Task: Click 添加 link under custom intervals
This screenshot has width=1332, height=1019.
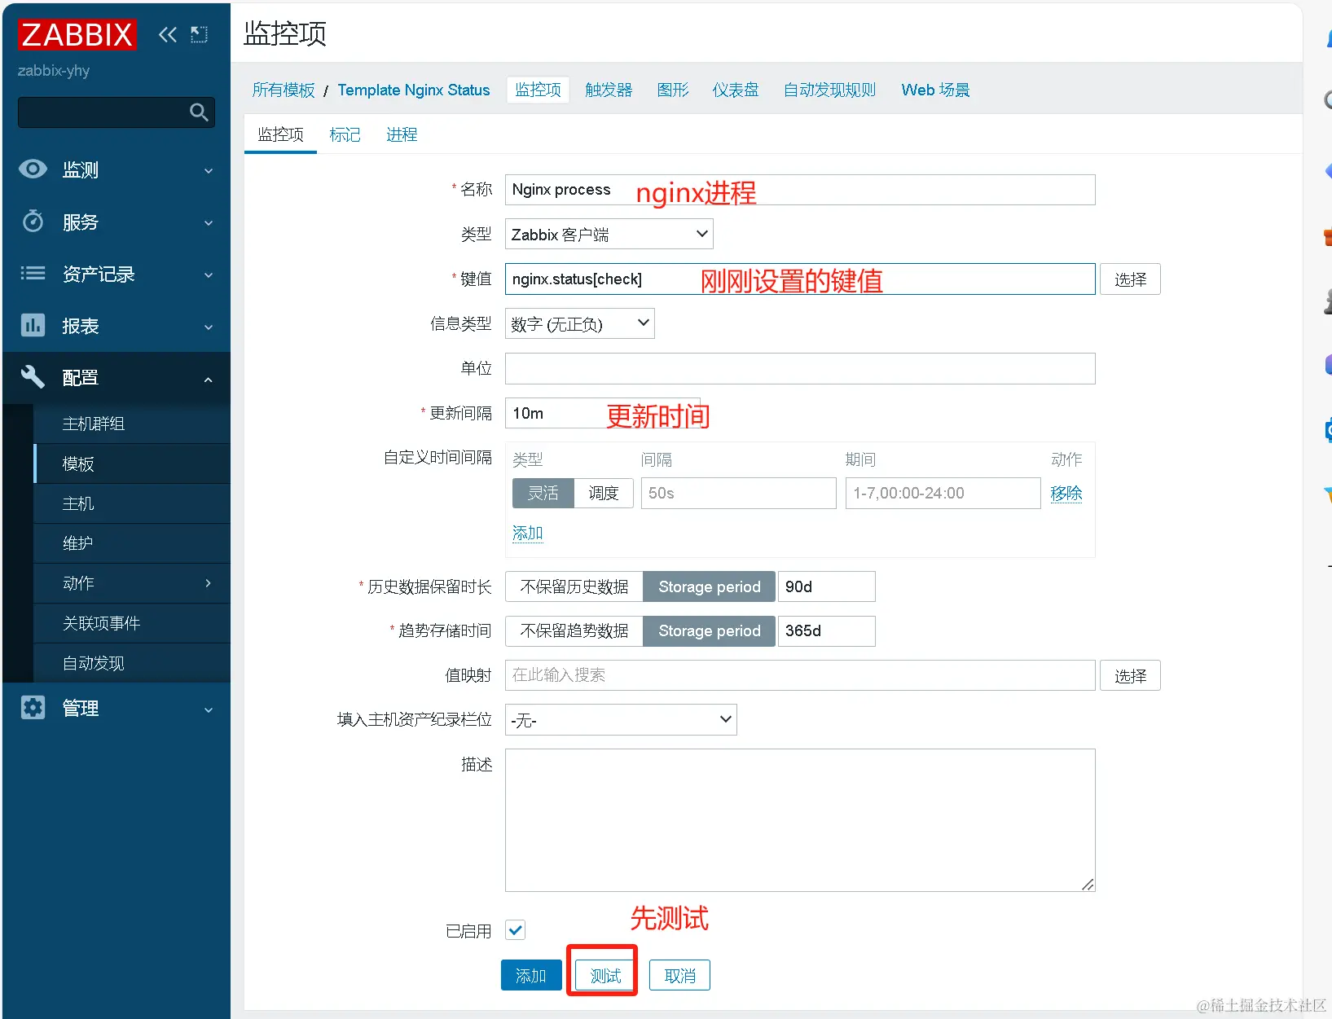Action: pyautogui.click(x=528, y=533)
